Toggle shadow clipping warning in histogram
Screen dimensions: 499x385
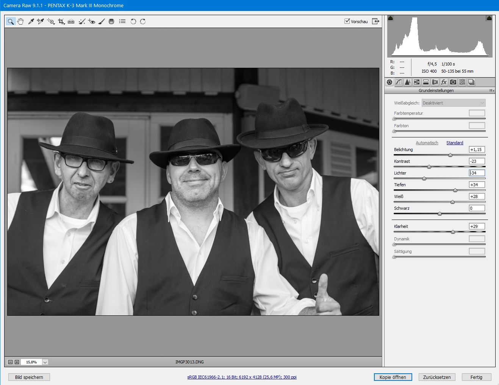[391, 18]
